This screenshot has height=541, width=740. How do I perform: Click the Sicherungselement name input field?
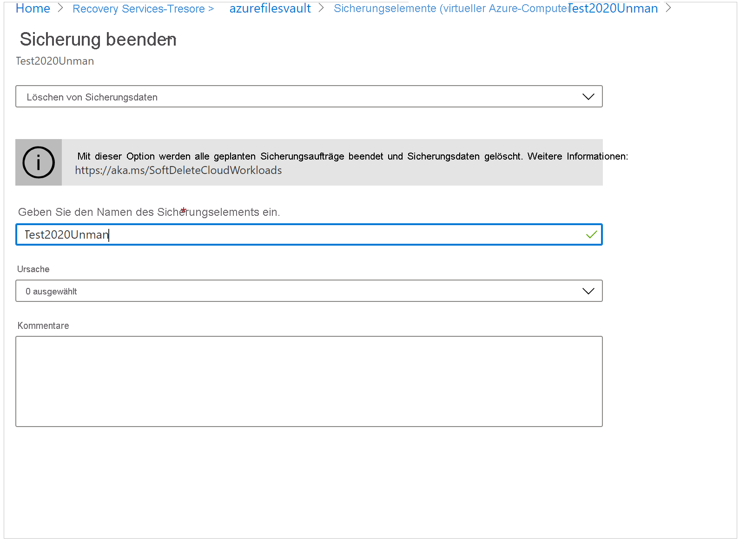click(309, 234)
